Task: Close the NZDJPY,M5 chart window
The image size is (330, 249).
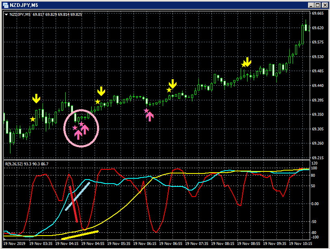Action: (x=325, y=5)
